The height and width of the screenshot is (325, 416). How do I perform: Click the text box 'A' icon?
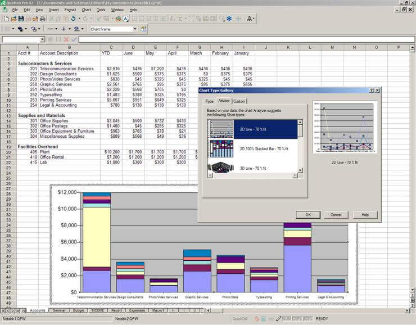pyautogui.click(x=126, y=19)
